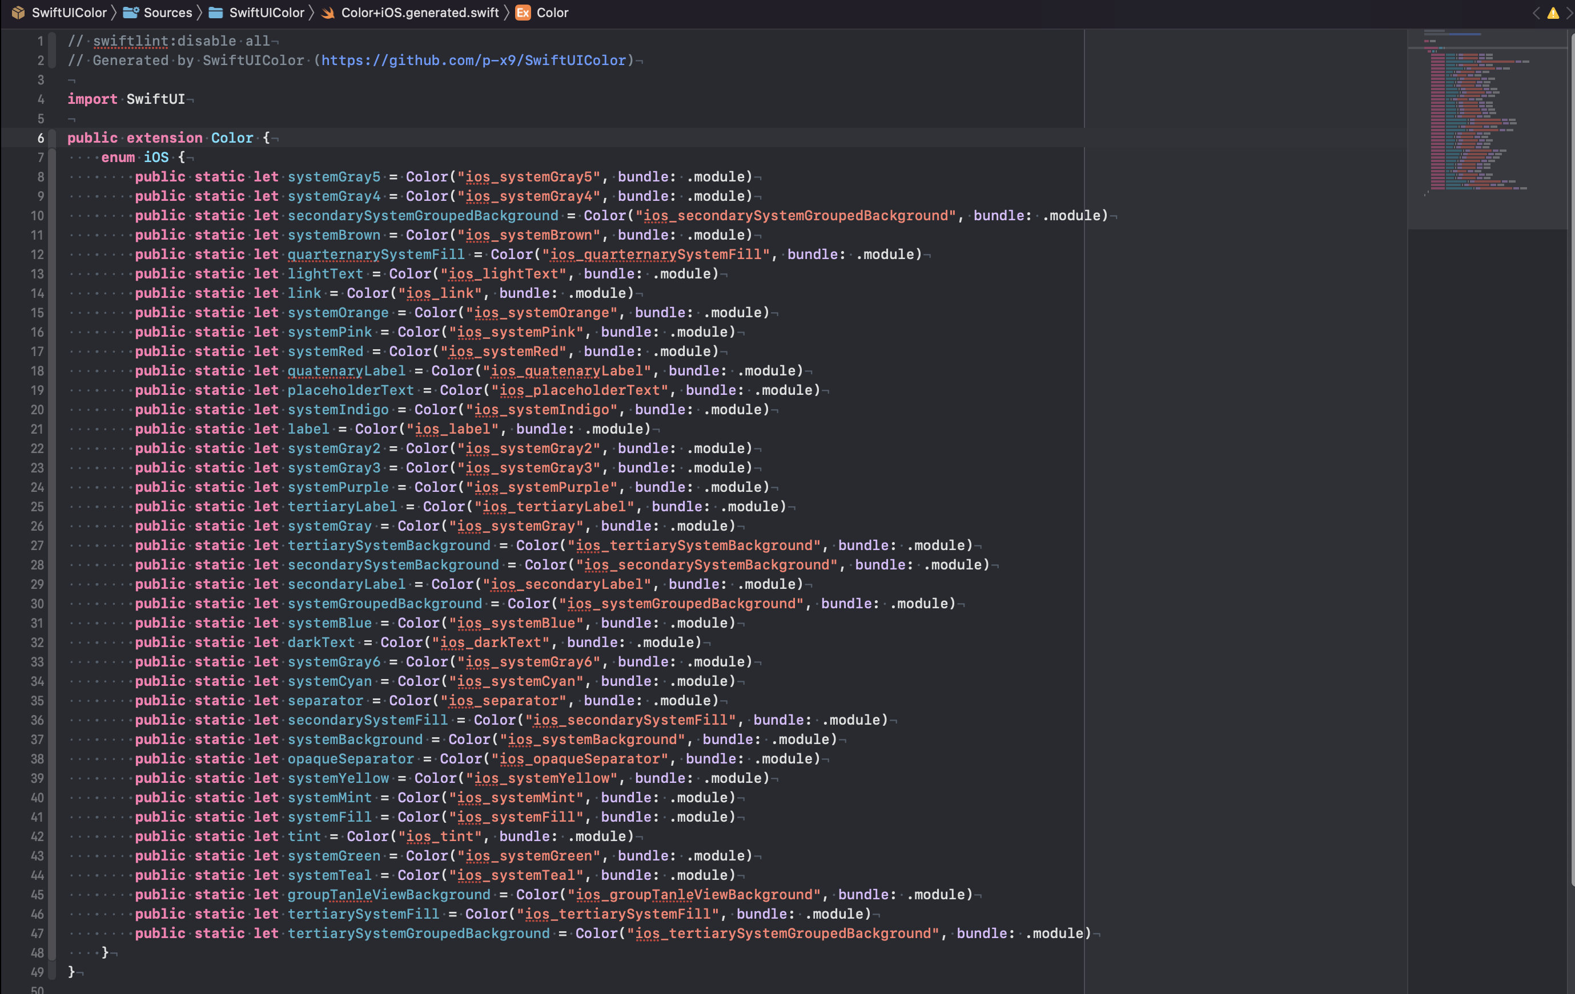
Task: Click the SwiftUIColor package icon in breadcrumb
Action: click(x=18, y=13)
